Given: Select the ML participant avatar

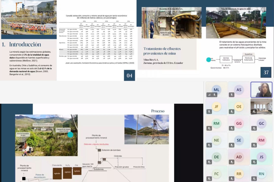Looking at the screenshot, I should [x=216, y=90].
